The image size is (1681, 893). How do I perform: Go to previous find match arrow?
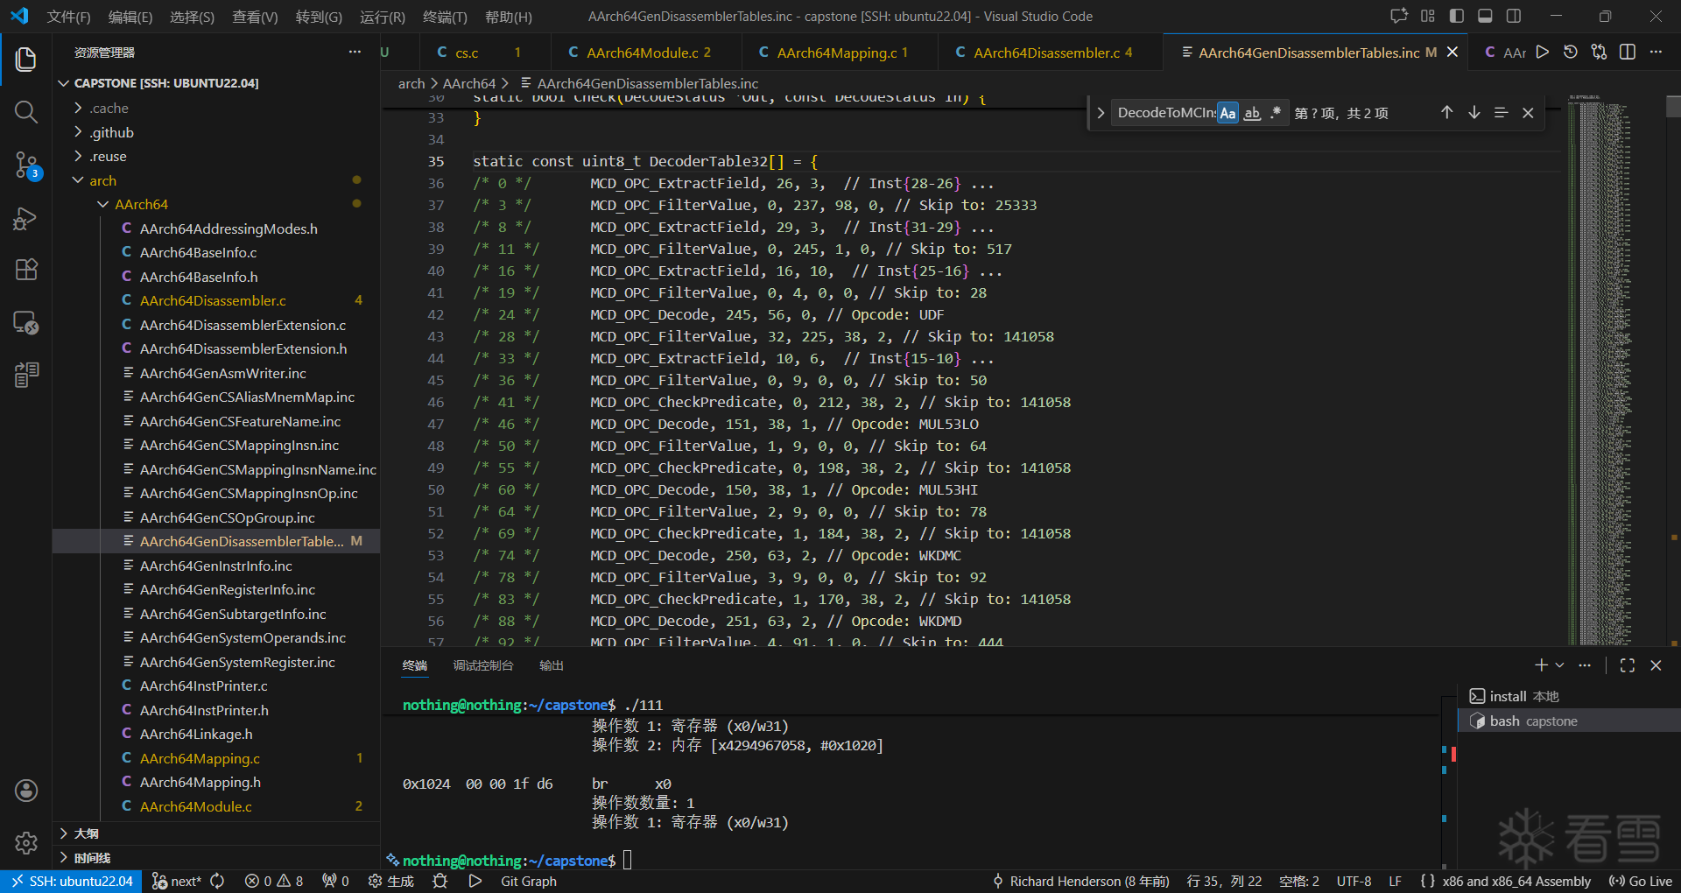(1447, 113)
